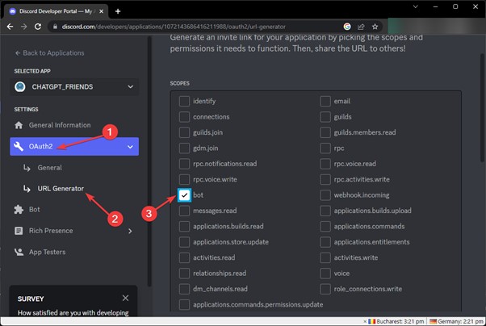Click the General Information home icon
This screenshot has width=486, height=326.
click(20, 125)
